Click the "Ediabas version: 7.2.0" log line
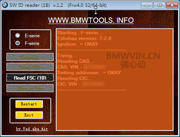The image size is (180, 137). point(84,38)
